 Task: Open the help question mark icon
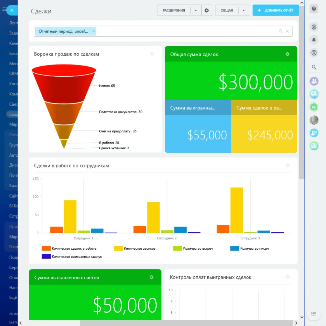314,9
